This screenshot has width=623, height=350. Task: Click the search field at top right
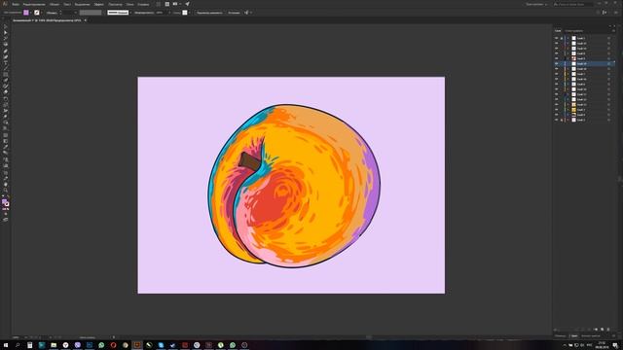pyautogui.click(x=573, y=4)
